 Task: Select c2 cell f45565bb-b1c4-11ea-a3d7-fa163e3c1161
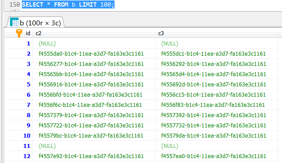pyautogui.click(x=94, y=74)
